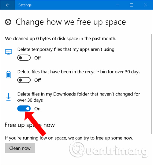The height and width of the screenshot is (166, 153).
Task: Enable the temporary files deletion toggle
Action: (24, 58)
